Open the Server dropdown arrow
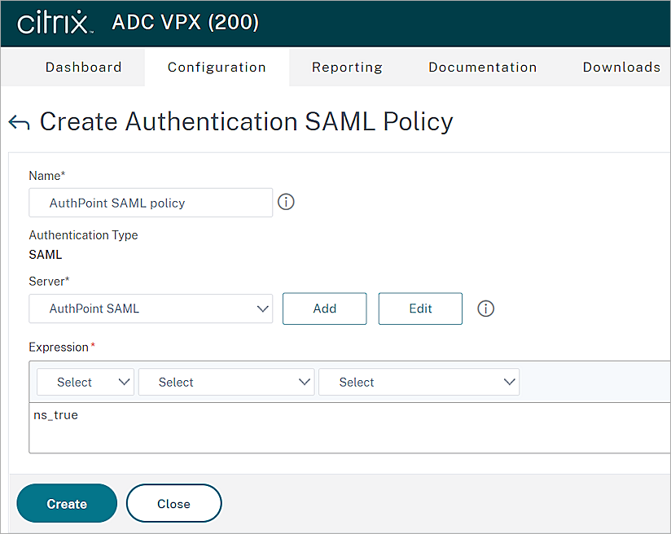 click(262, 309)
